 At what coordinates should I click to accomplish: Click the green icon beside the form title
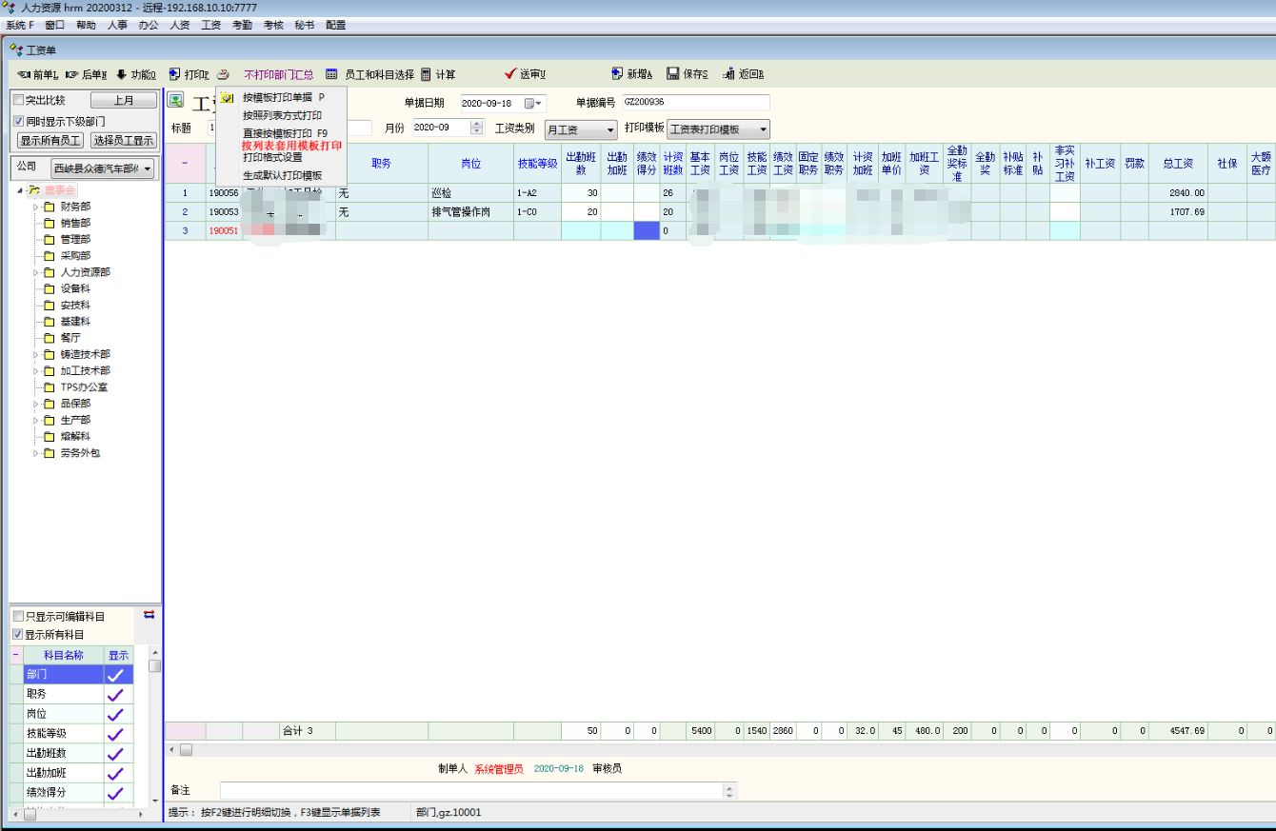coord(175,100)
